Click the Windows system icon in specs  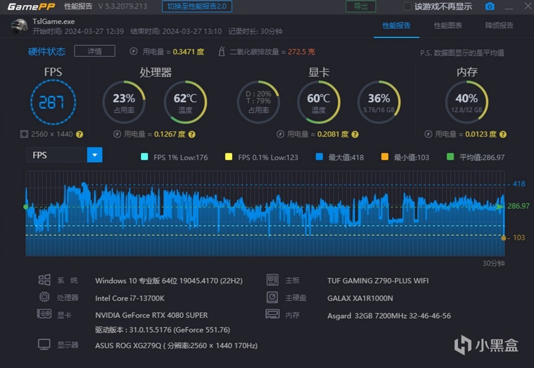44,280
